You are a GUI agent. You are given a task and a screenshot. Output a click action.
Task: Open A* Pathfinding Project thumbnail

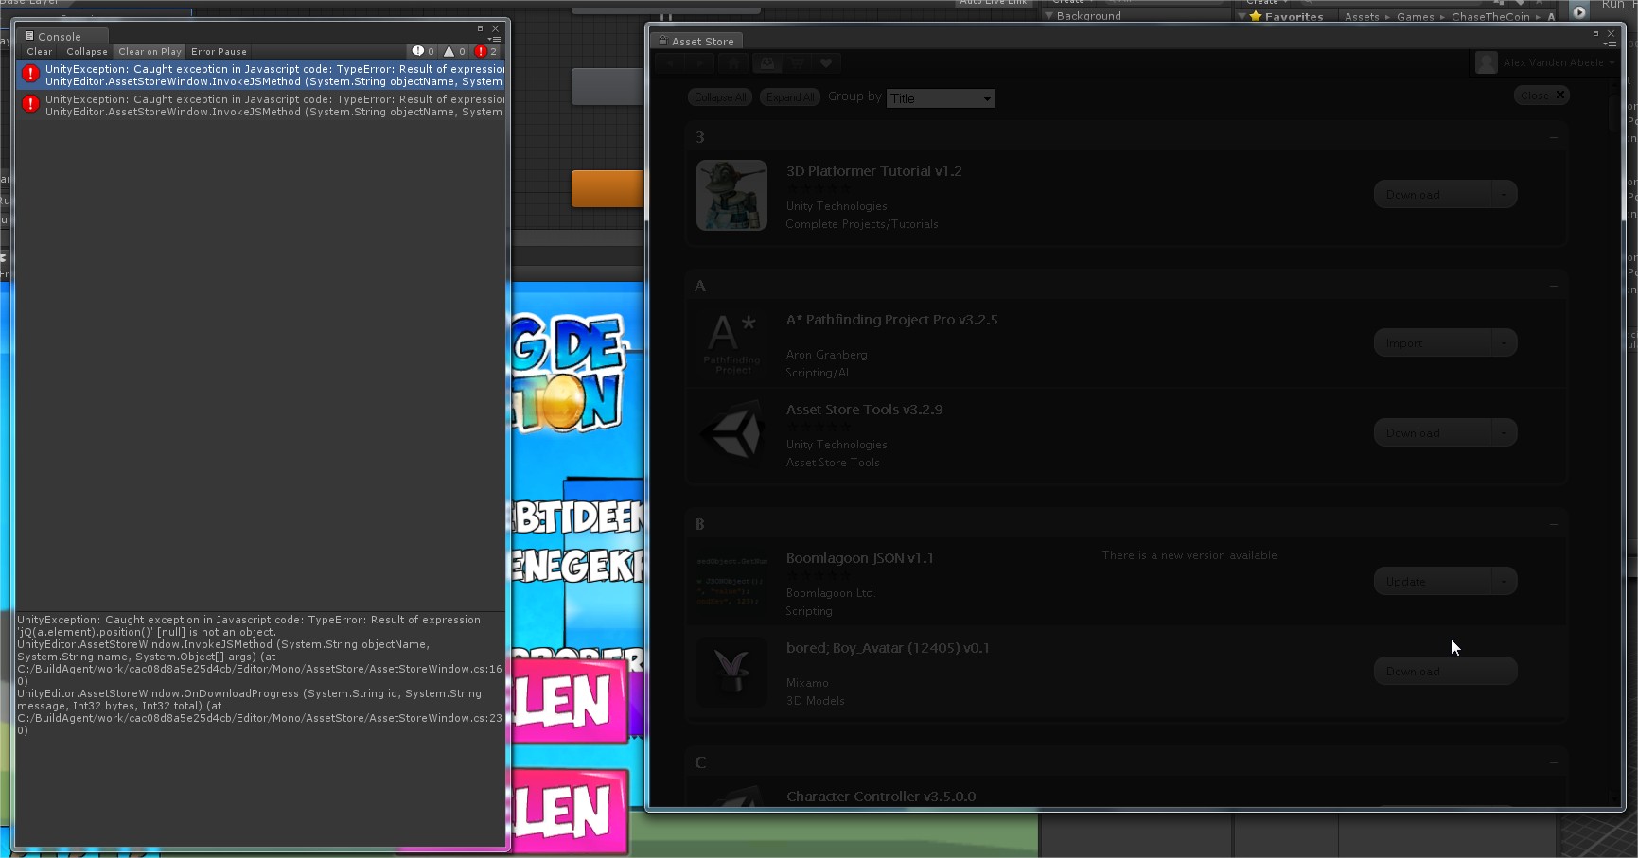(x=731, y=343)
